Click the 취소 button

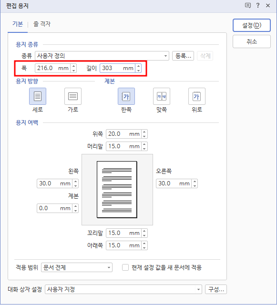tap(252, 41)
